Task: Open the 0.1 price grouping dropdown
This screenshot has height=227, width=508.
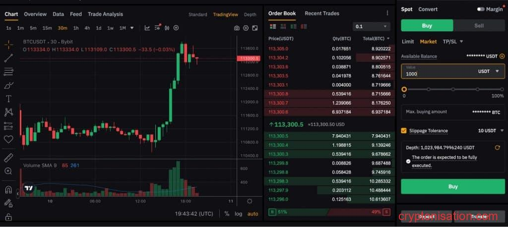Action: [x=371, y=27]
